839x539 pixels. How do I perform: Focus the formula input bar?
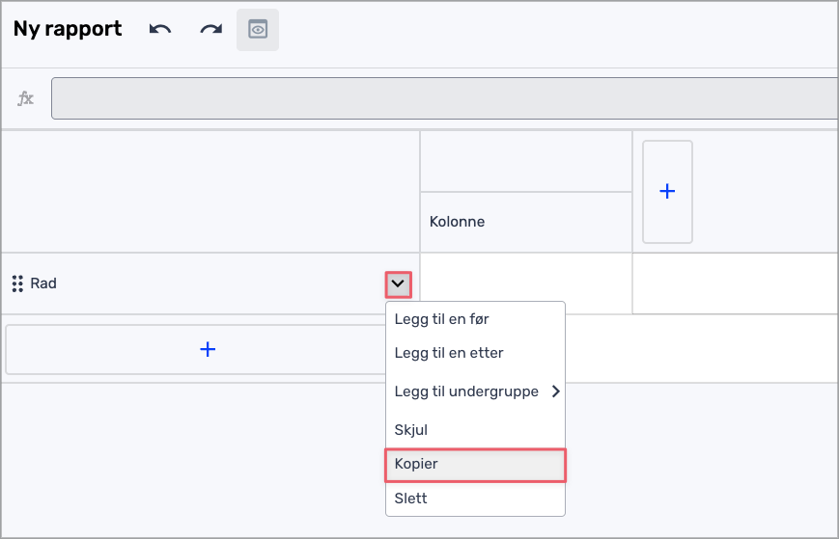444,98
